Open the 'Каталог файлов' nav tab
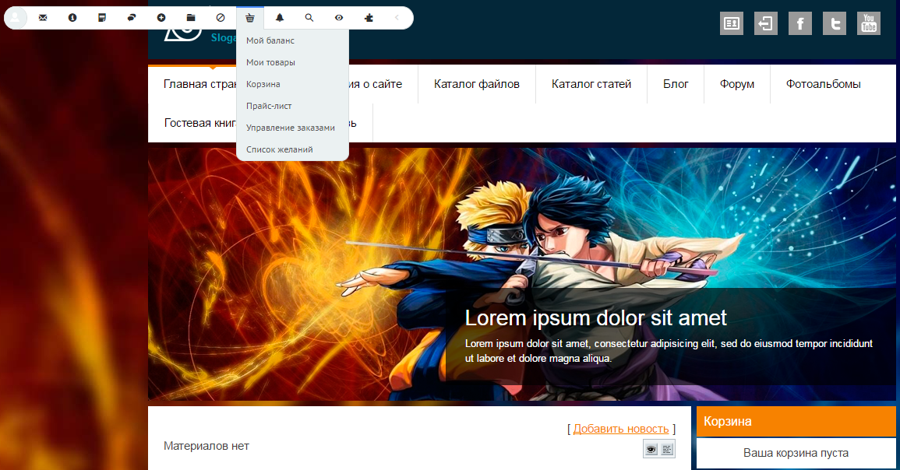This screenshot has height=470, width=900. pyautogui.click(x=476, y=84)
